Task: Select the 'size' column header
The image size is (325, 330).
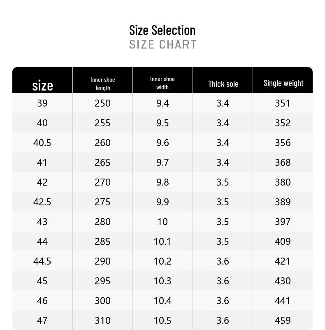Action: click(x=42, y=86)
